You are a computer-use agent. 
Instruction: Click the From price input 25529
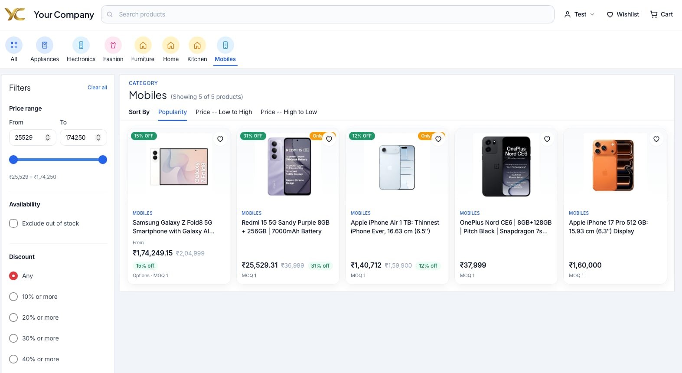[x=33, y=137]
